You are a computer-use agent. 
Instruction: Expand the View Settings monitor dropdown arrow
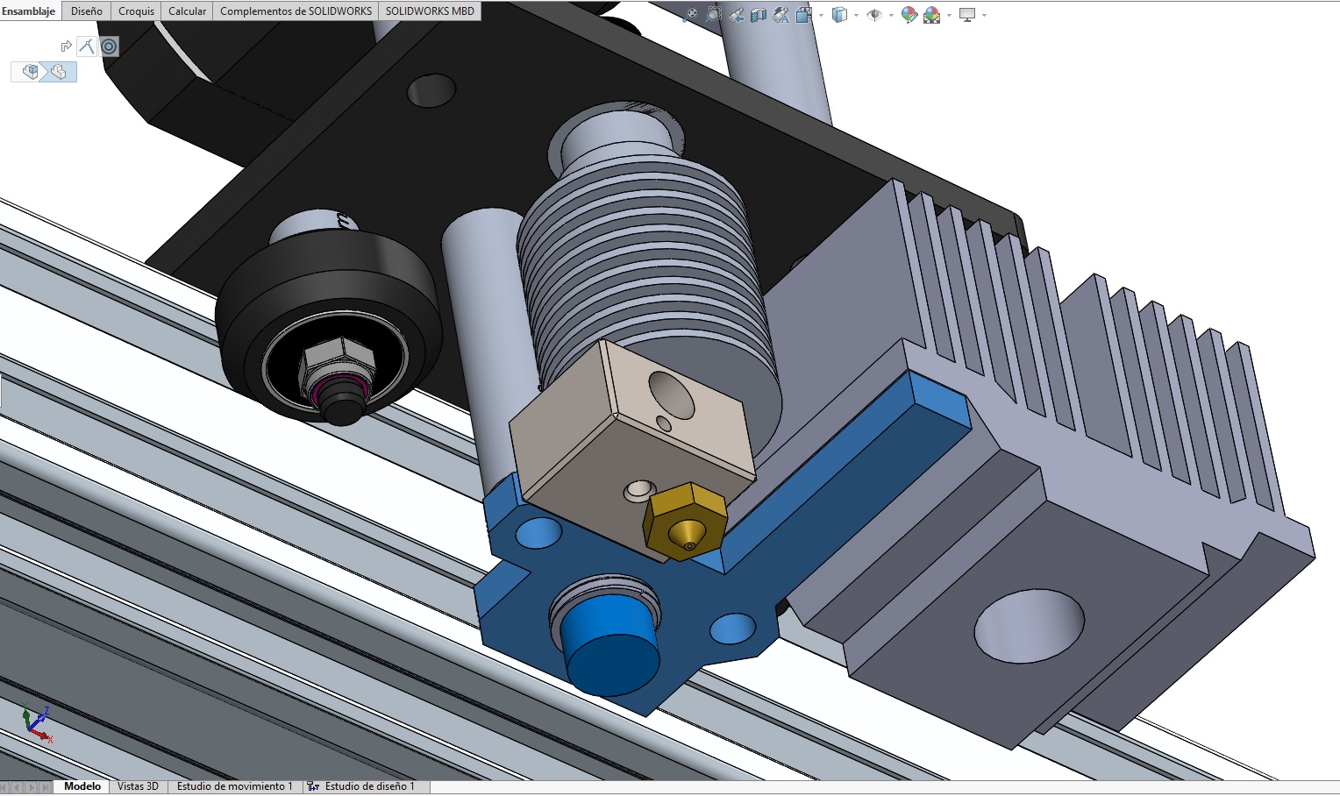coord(984,15)
